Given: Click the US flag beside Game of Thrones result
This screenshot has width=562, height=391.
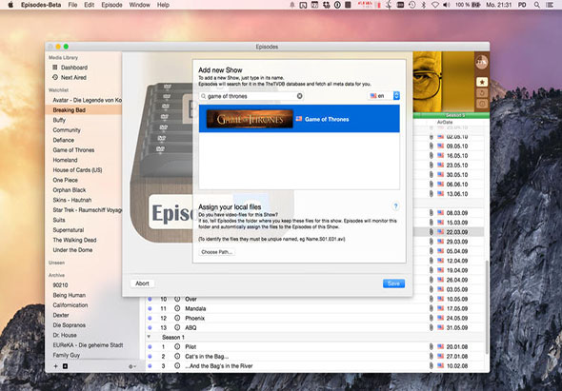Looking at the screenshot, I should tap(299, 119).
